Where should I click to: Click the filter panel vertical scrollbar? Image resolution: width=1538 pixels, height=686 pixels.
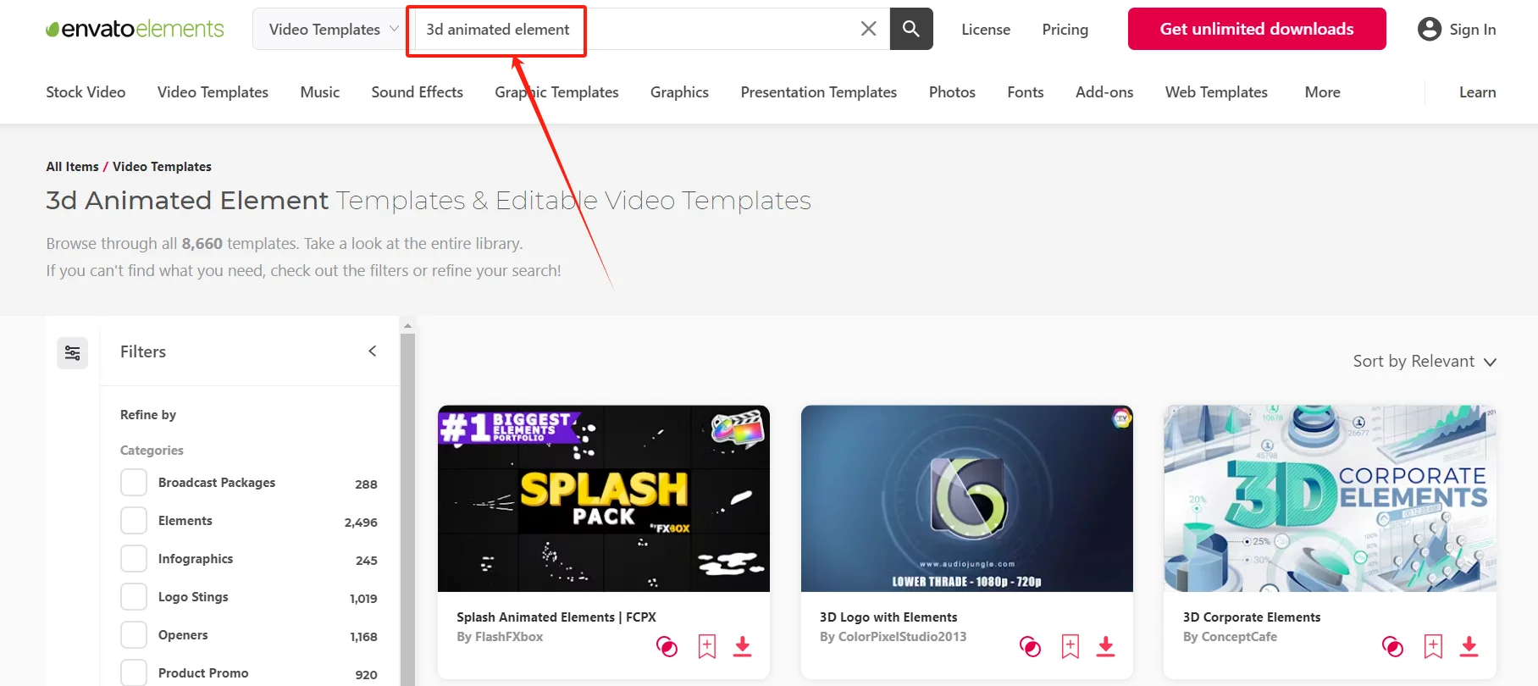[x=407, y=509]
